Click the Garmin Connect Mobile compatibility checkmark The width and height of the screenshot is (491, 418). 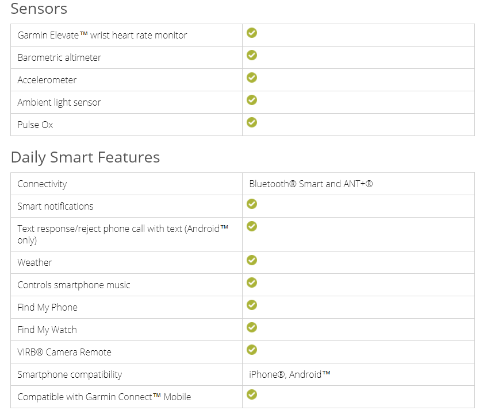252,394
